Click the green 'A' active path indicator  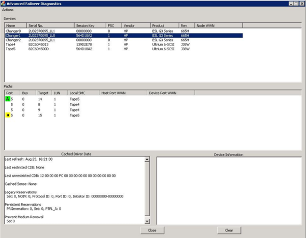click(8, 99)
